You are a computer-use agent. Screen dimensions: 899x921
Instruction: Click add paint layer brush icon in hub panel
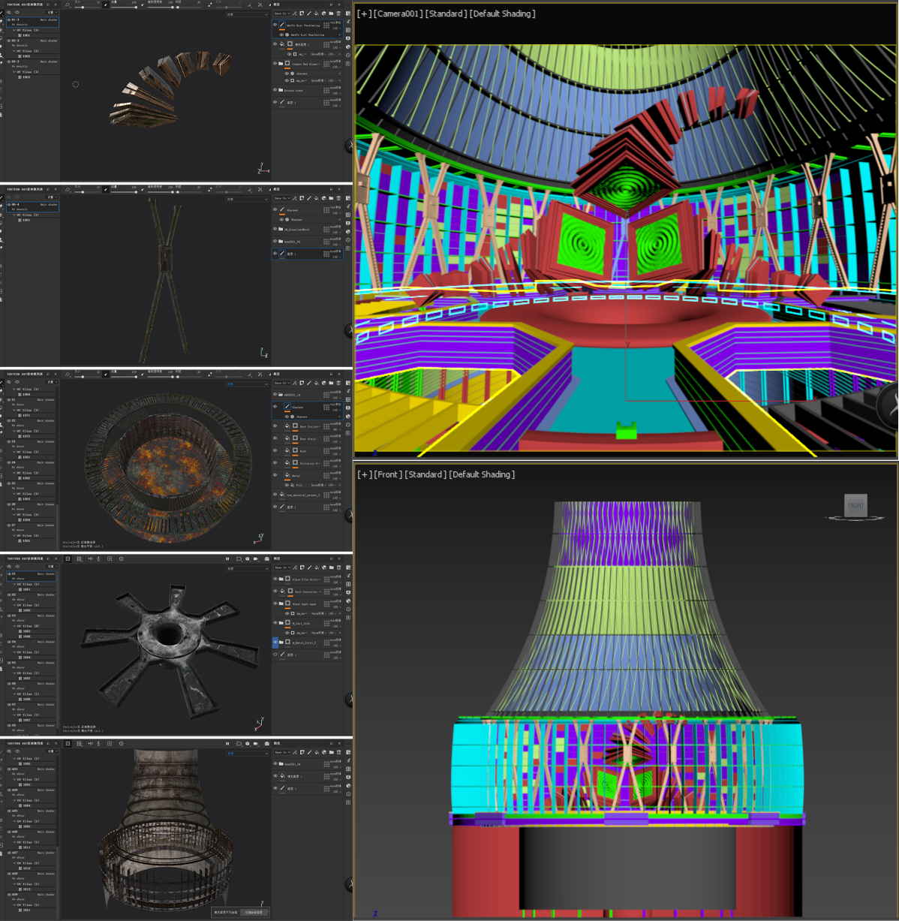[x=309, y=567]
